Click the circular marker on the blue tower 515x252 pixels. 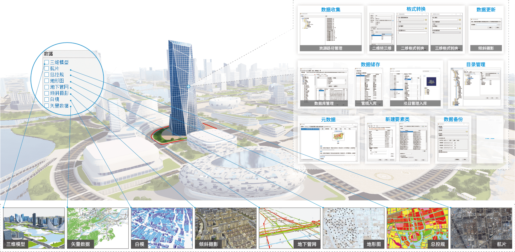tap(188, 86)
